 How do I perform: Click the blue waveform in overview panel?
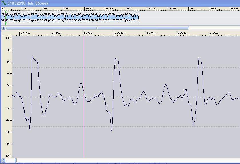(72, 18)
